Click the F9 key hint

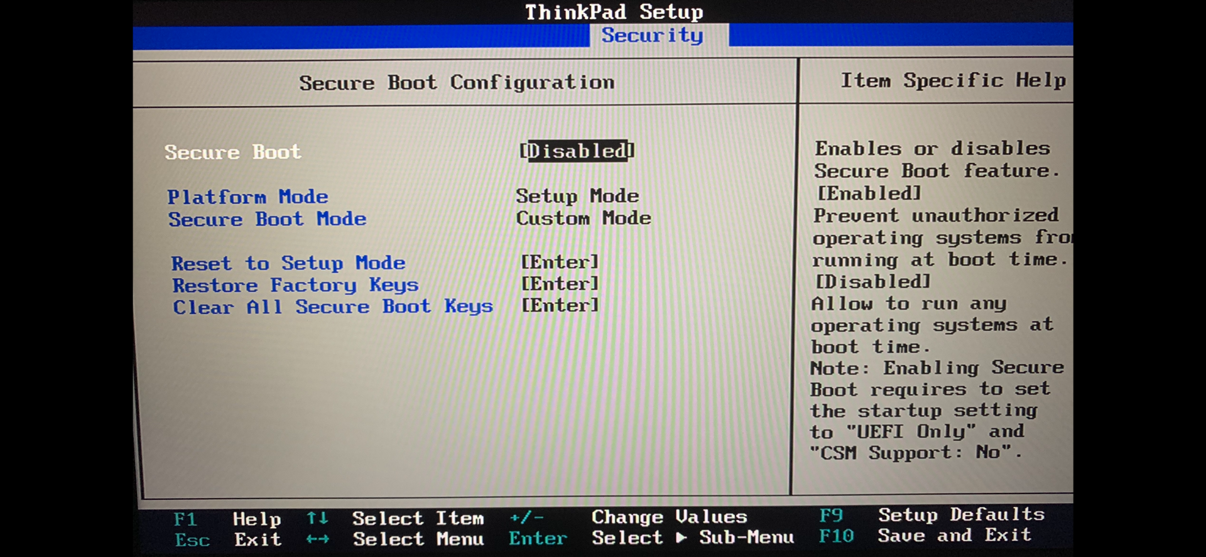tap(831, 516)
